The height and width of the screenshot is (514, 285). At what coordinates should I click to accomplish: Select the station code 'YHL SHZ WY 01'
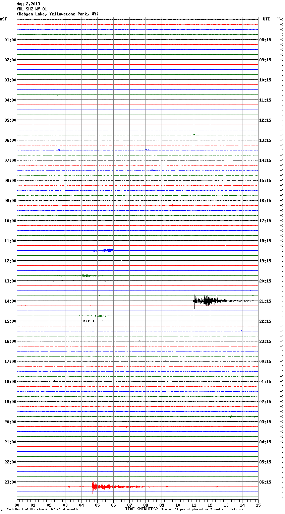pyautogui.click(x=32, y=9)
